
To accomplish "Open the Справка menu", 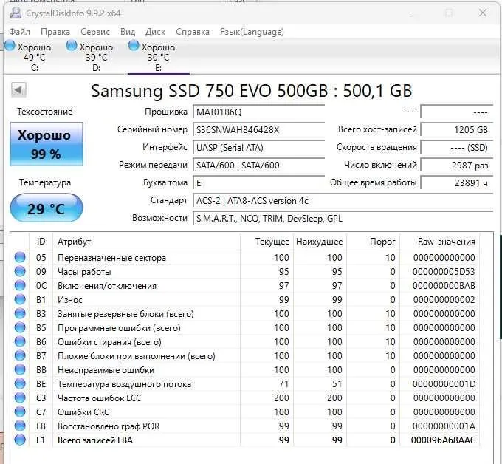I will [x=193, y=32].
